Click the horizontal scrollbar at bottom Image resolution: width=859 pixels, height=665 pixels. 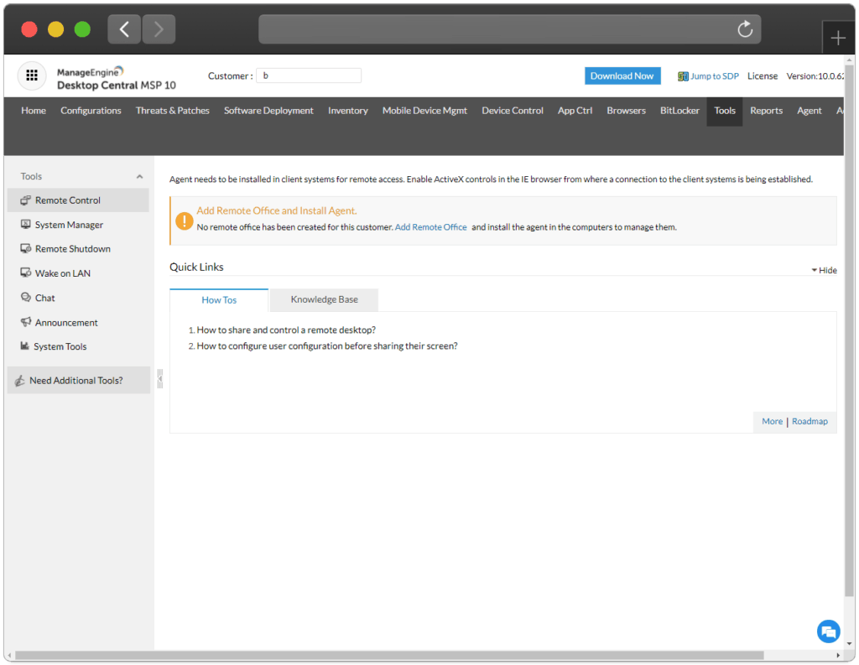(x=389, y=655)
